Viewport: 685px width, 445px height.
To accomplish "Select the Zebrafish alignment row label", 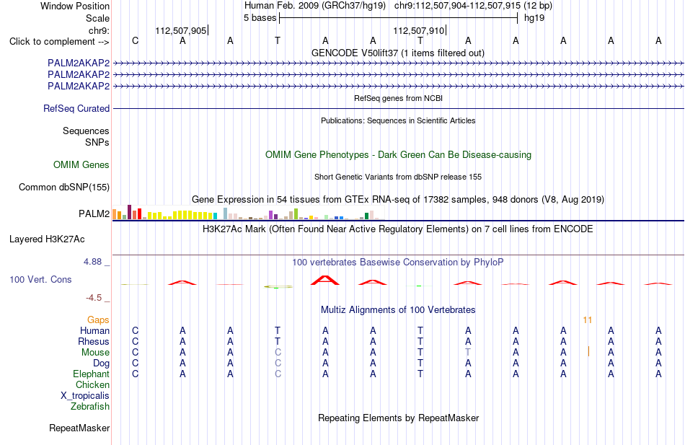I will (90, 407).
